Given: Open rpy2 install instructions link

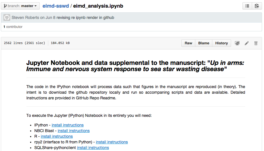Looking at the screenshot, I should point(112,142).
